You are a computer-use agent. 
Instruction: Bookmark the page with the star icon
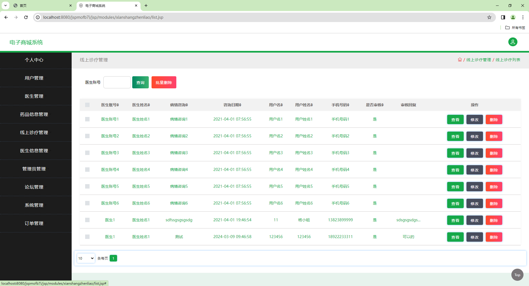(x=490, y=17)
